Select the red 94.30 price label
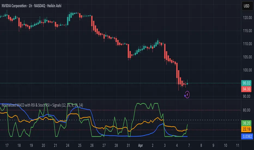 [x=246, y=89]
